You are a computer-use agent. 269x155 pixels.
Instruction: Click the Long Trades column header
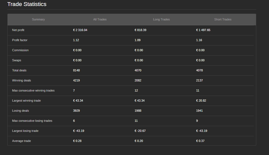point(161,19)
